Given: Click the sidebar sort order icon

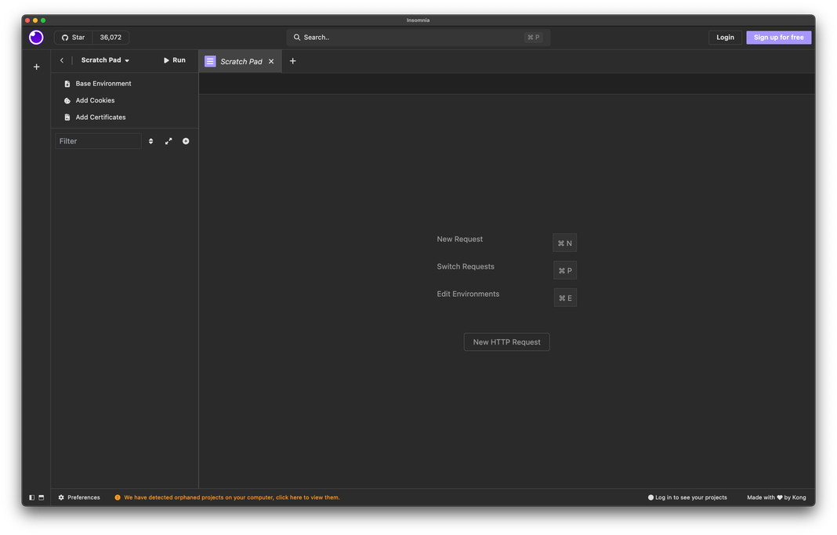Looking at the screenshot, I should (150, 141).
